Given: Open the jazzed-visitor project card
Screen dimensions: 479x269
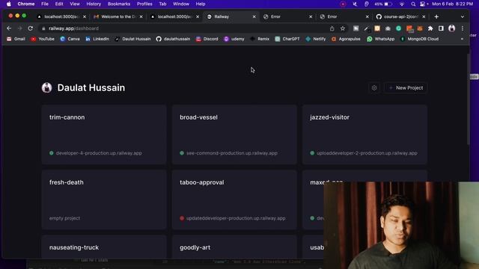Looking at the screenshot, I should (364, 134).
